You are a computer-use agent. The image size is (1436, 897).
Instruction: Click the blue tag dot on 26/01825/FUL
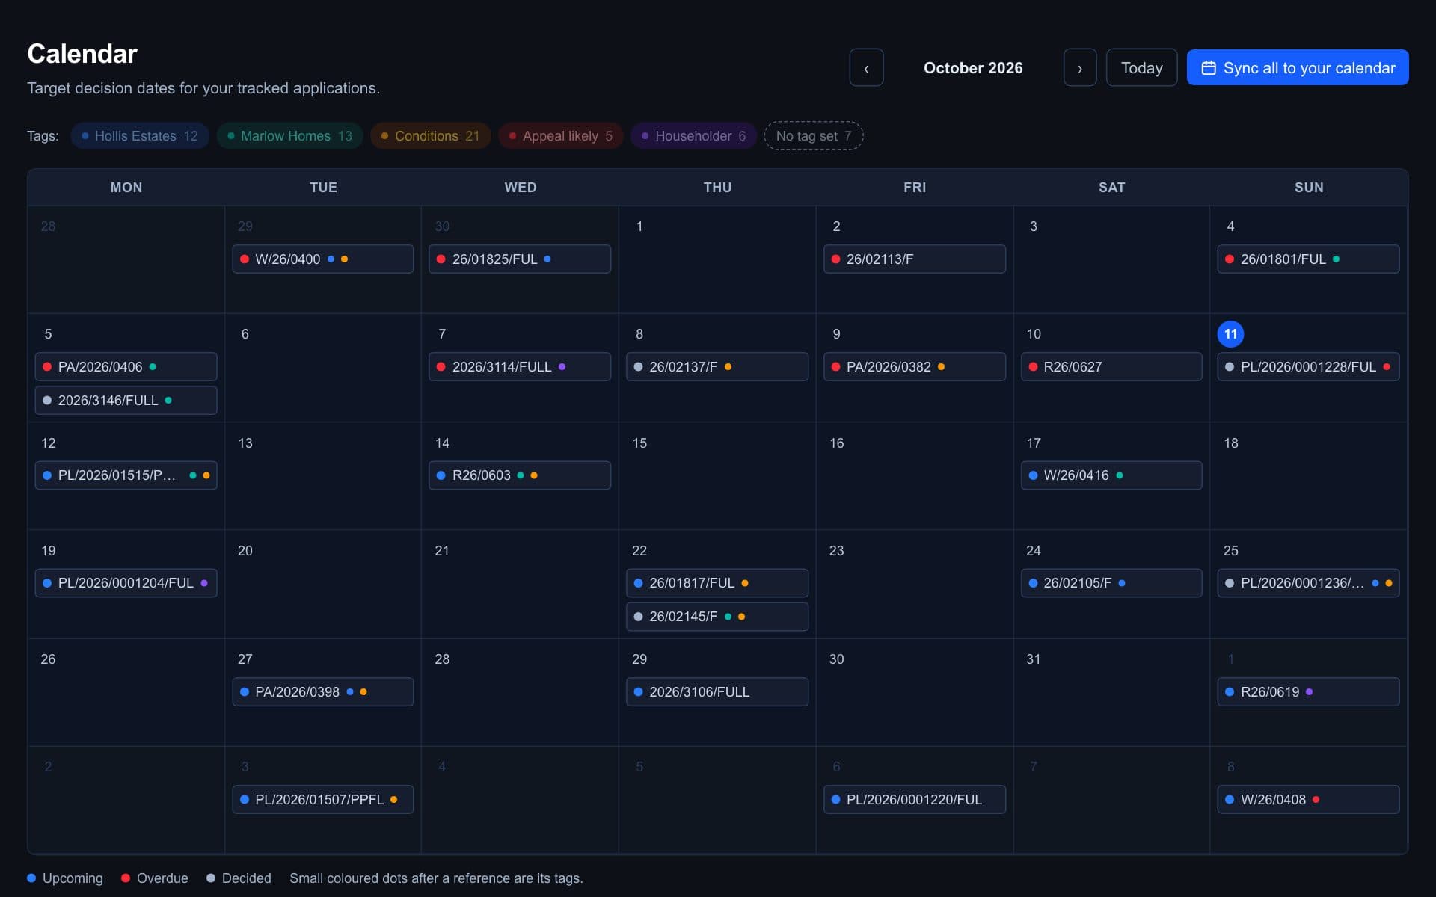click(547, 259)
